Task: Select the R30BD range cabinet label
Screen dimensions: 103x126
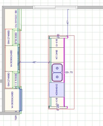Action: (16, 77)
